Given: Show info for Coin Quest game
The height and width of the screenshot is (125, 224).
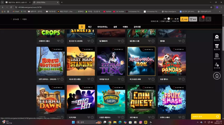Looking at the screenshot, I should point(153,117).
